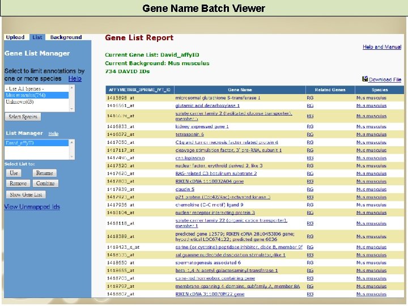408x306 pixels.
Task: Open the 'ceruloplasmin' gene link
Action: coord(190,158)
